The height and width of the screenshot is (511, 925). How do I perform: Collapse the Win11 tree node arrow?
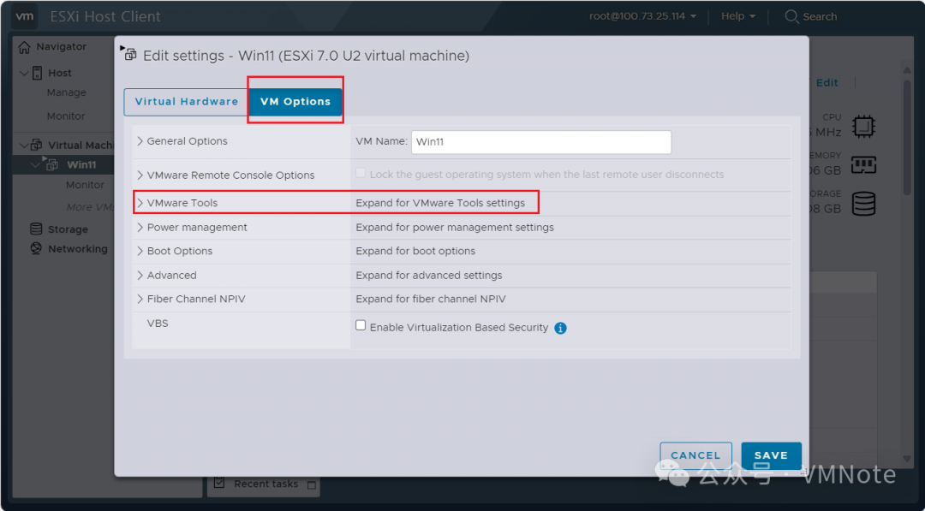pyautogui.click(x=35, y=165)
